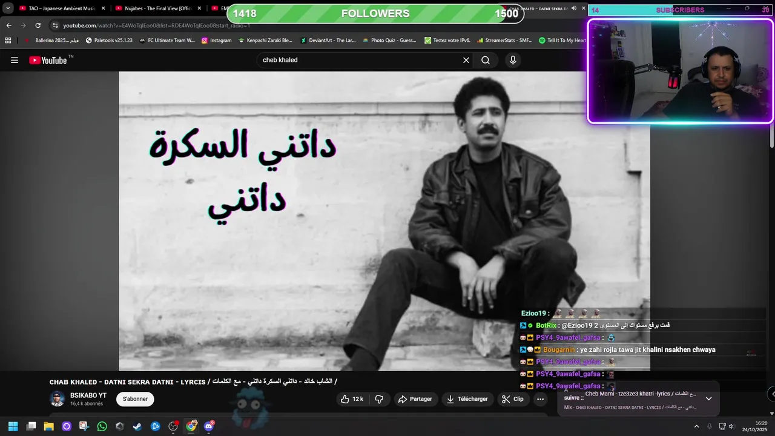Viewport: 775px width, 436px height.
Task: Open the Paletools v25.1.23 bookmark
Action: pyautogui.click(x=109, y=41)
